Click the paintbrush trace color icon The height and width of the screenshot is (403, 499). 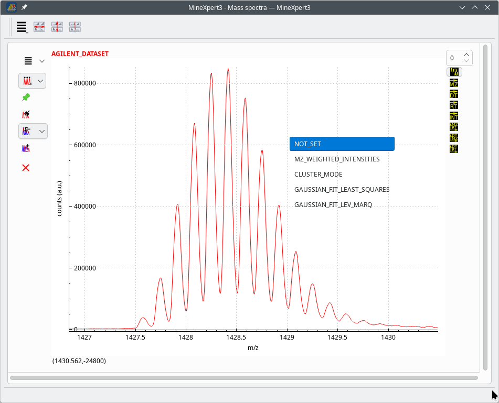(x=26, y=114)
